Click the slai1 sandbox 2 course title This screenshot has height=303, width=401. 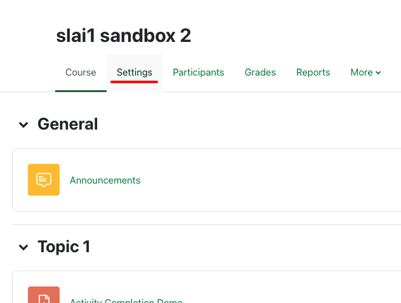pos(124,36)
